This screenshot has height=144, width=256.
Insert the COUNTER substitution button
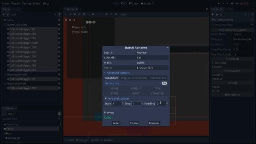point(157,94)
